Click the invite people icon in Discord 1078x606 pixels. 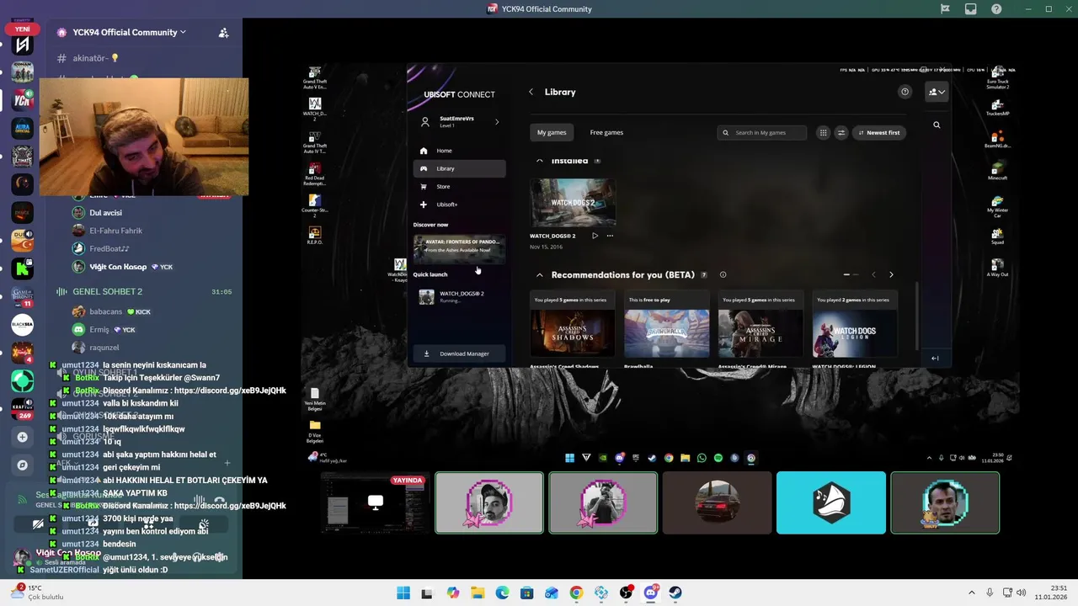pyautogui.click(x=223, y=33)
